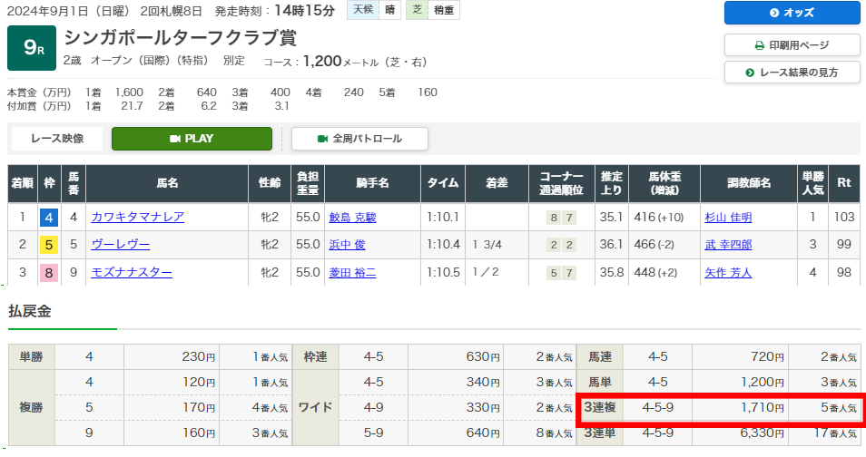Click the time value 1:10.1

443,217
